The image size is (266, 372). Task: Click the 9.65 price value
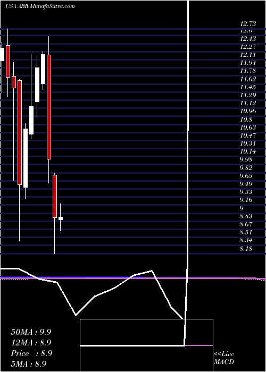click(246, 176)
